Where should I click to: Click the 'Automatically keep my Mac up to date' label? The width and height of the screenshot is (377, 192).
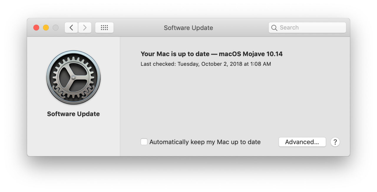(205, 142)
